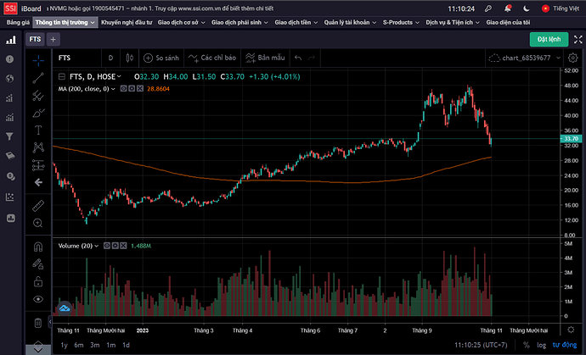Undo last chart action

[298, 58]
